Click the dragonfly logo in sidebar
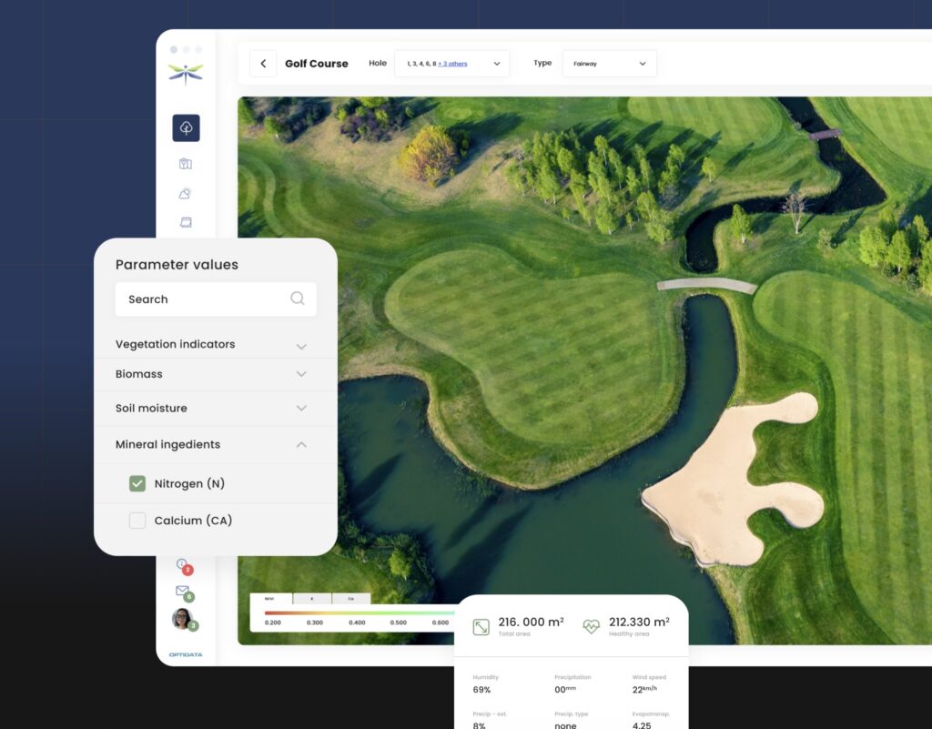 (x=186, y=74)
